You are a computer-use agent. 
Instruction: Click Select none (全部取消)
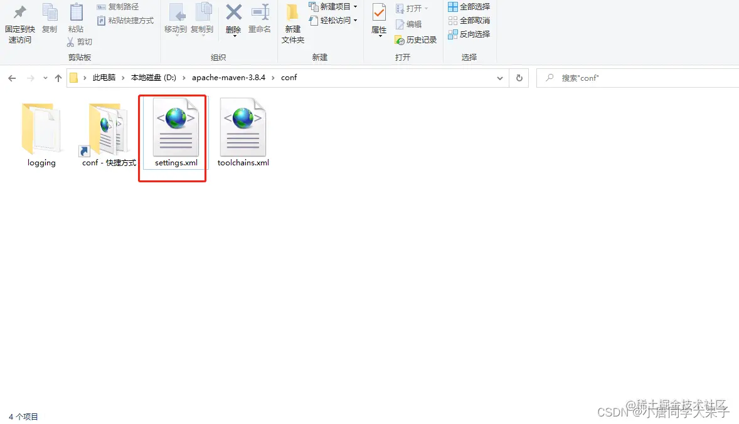coord(469,20)
